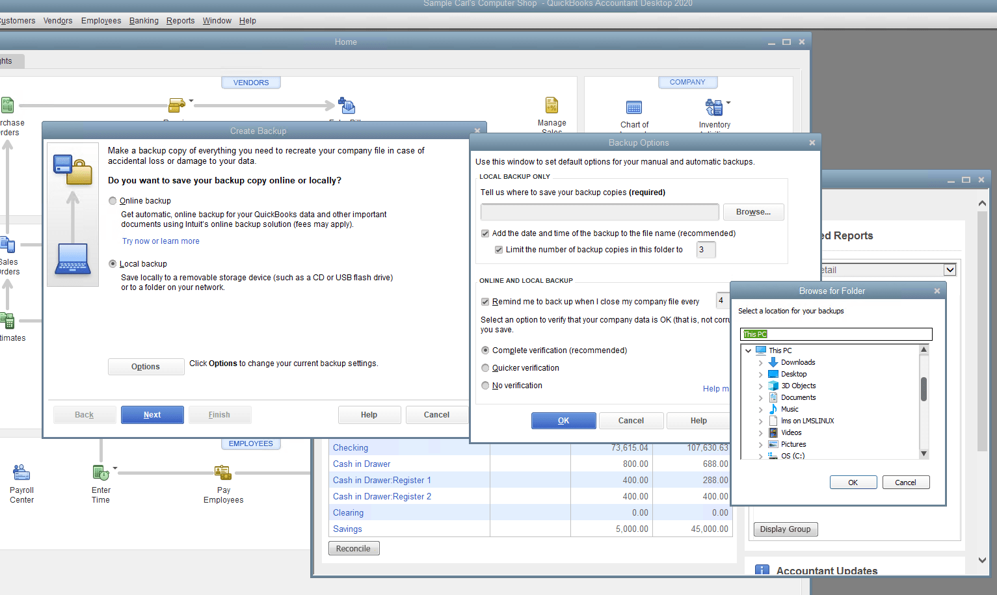The width and height of the screenshot is (997, 595).
Task: Select the Pictures folder in the tree
Action: 793,444
